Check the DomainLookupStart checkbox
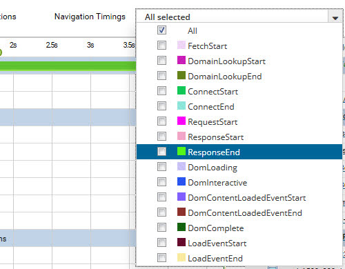The height and width of the screenshot is (269, 345). point(161,61)
